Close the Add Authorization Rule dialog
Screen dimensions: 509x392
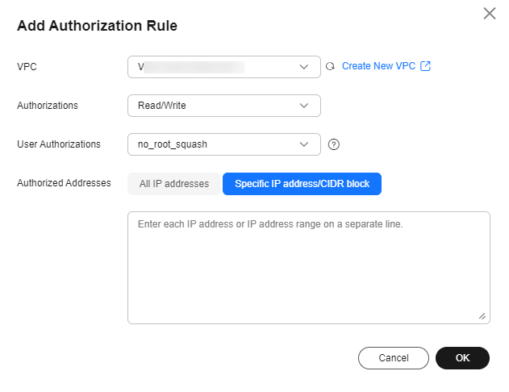[x=489, y=14]
